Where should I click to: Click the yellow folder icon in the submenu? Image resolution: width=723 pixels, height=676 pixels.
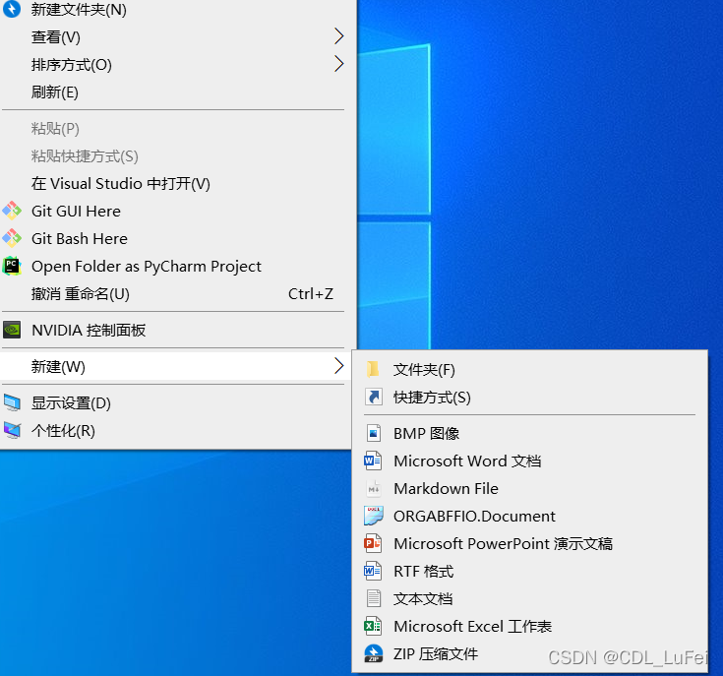(x=373, y=369)
